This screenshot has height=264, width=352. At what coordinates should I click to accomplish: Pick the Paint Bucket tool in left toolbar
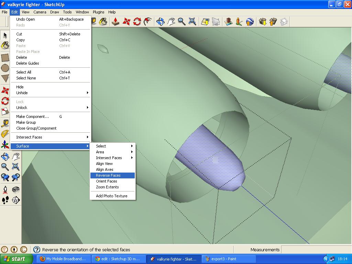[x=5, y=46]
